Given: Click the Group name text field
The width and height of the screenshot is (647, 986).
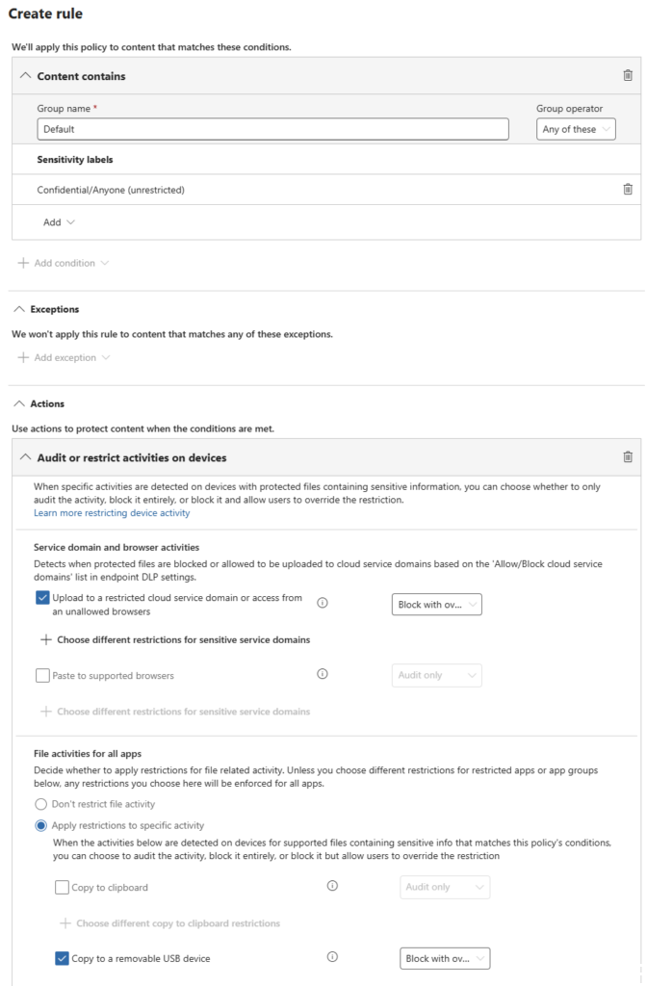Looking at the screenshot, I should [x=272, y=129].
